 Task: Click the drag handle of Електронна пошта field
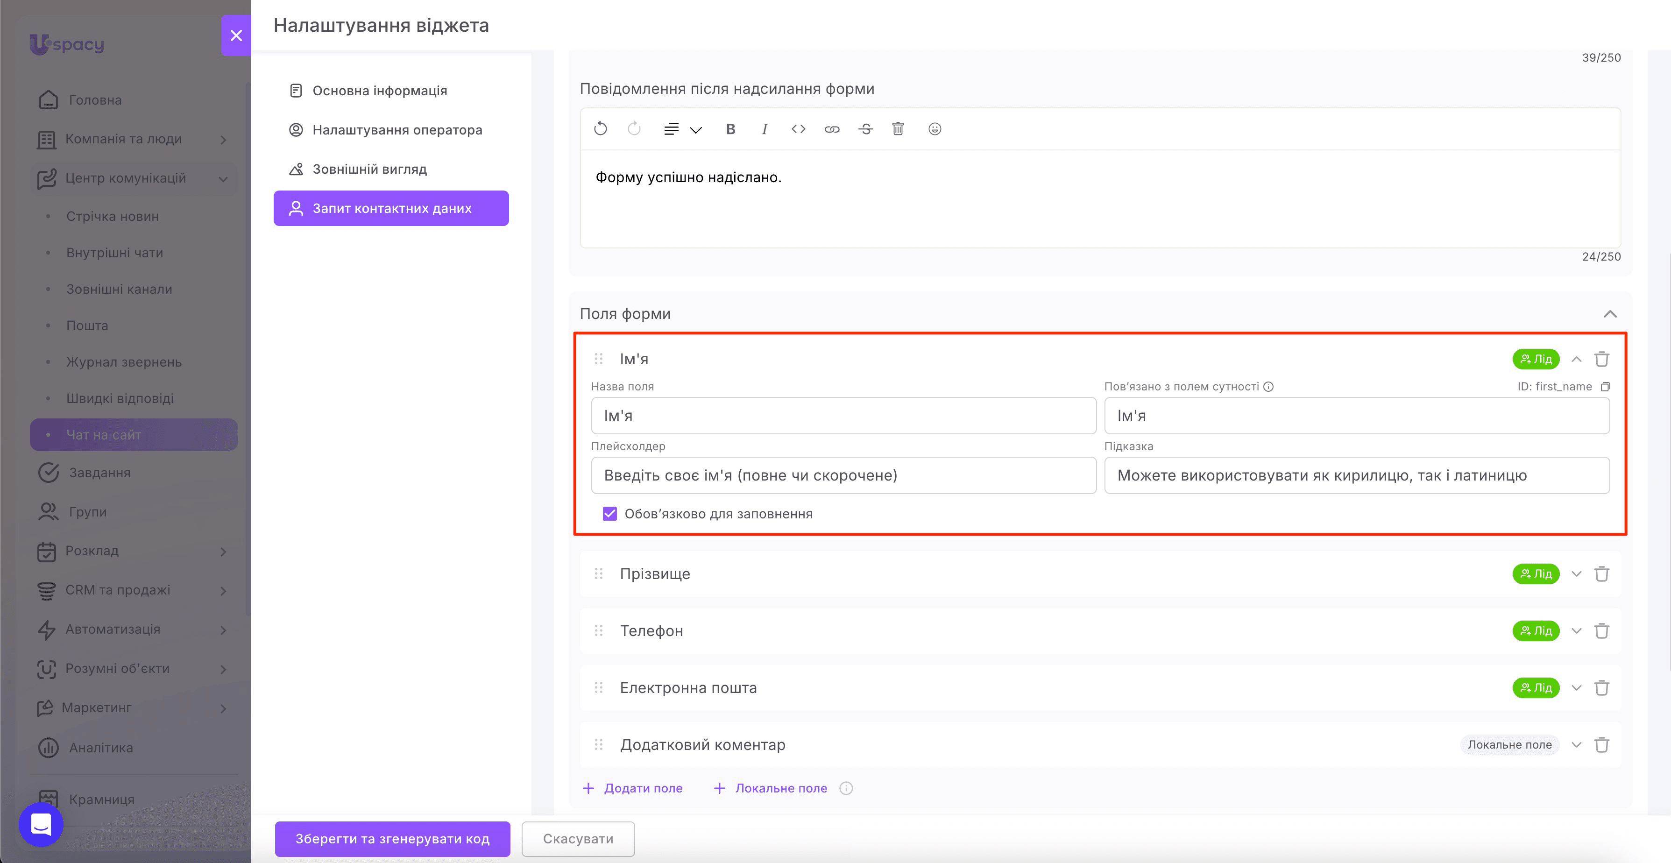[599, 688]
